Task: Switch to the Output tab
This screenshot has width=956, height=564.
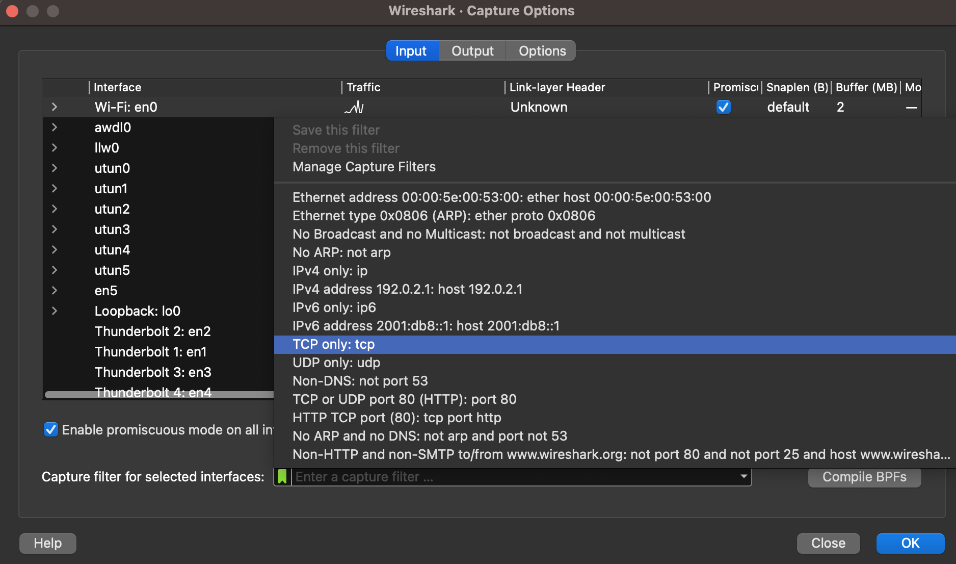Action: (x=472, y=51)
